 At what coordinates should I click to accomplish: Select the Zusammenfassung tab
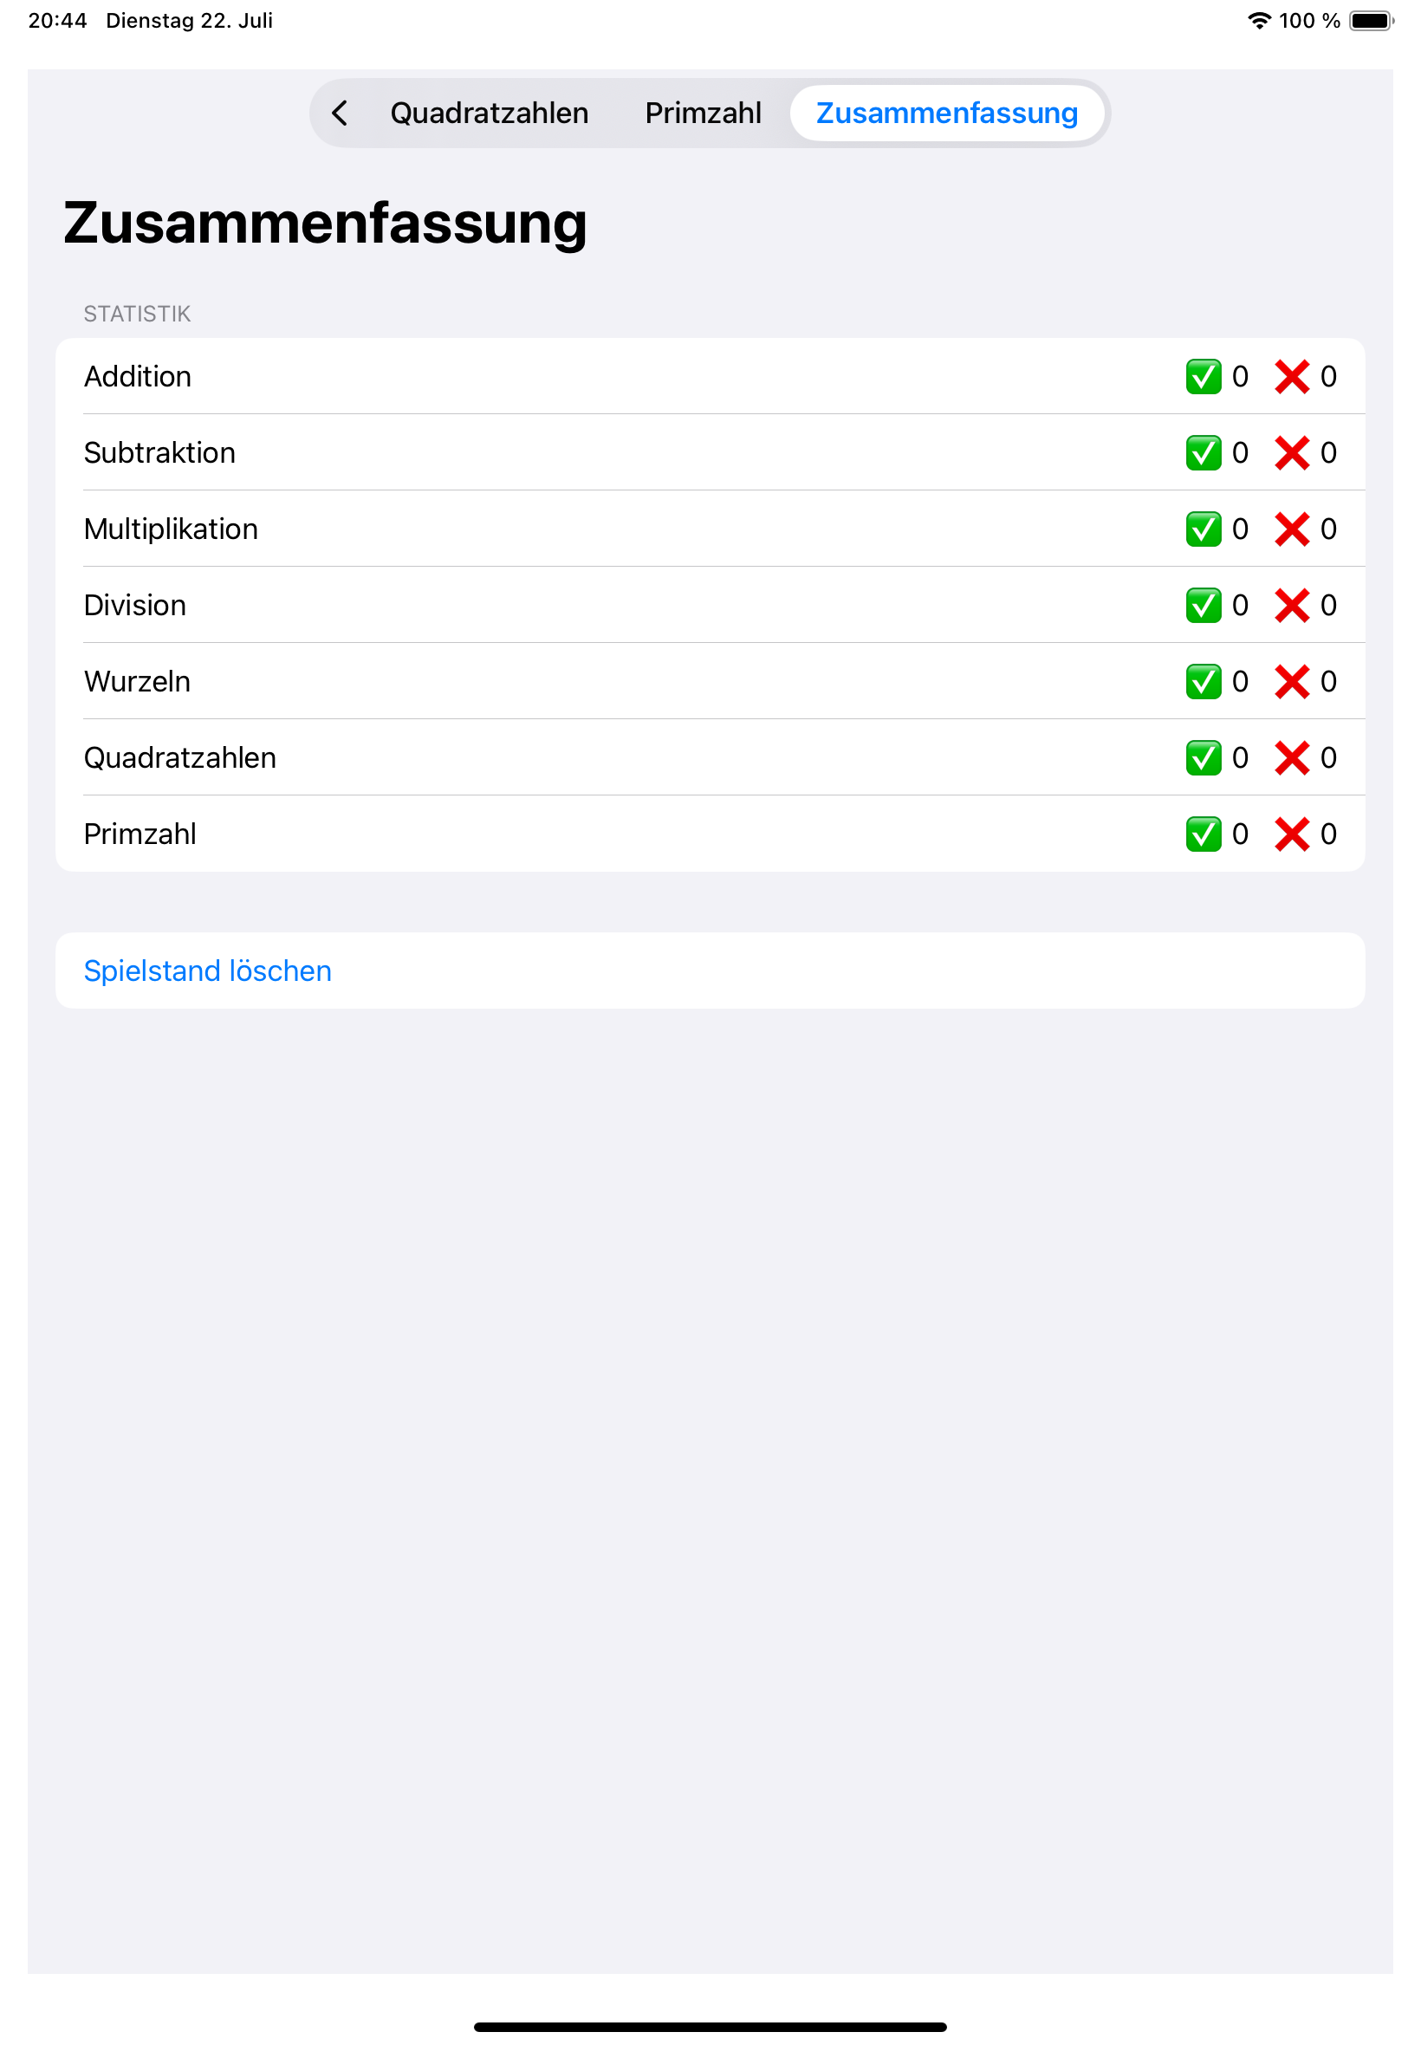point(946,113)
